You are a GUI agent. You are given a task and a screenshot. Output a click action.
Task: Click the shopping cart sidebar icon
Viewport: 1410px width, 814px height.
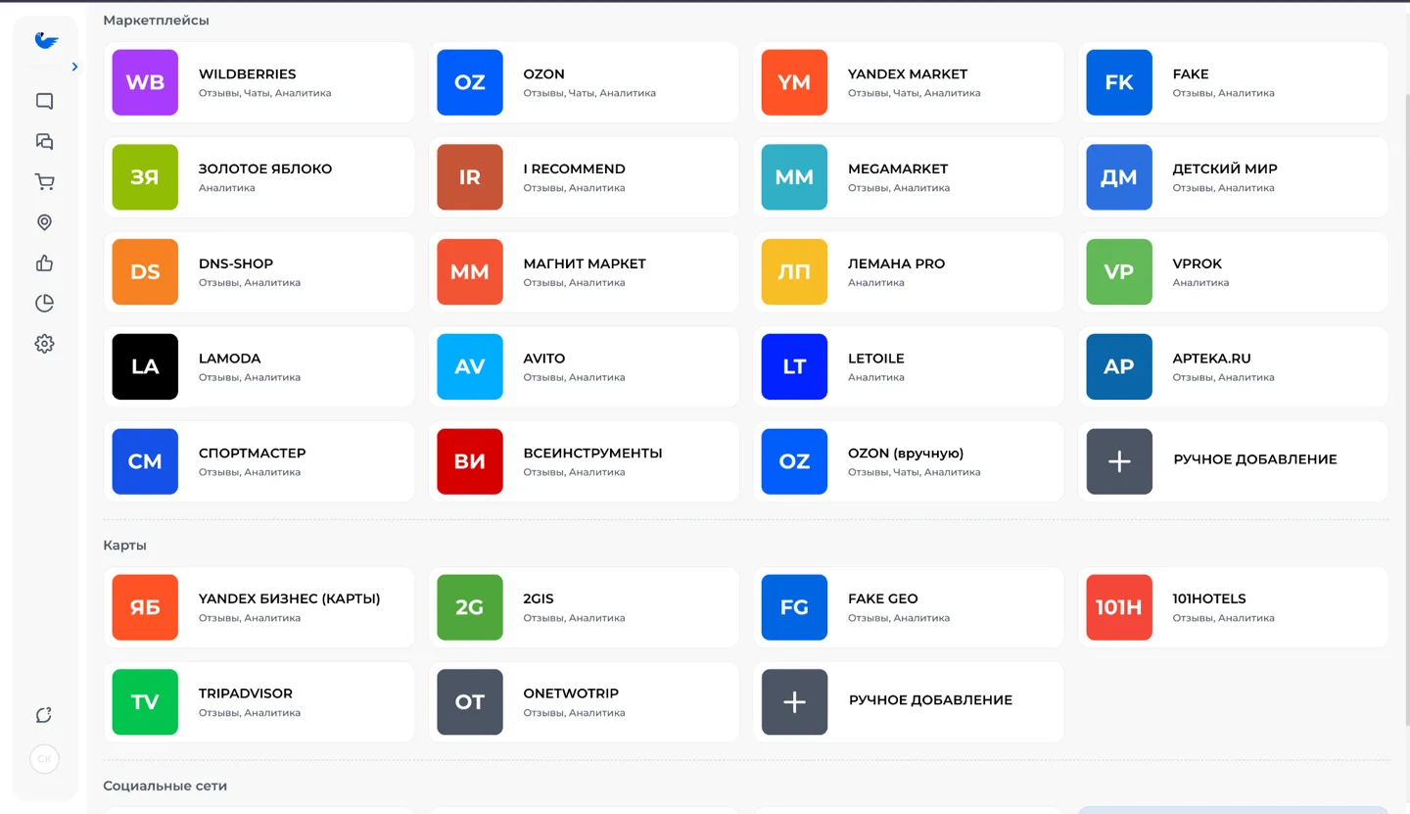[44, 182]
